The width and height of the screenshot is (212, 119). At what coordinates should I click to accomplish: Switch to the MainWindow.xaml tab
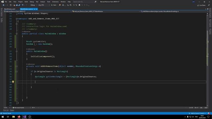(10, 9)
